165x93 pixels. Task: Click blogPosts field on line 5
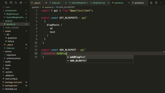click(x=53, y=25)
